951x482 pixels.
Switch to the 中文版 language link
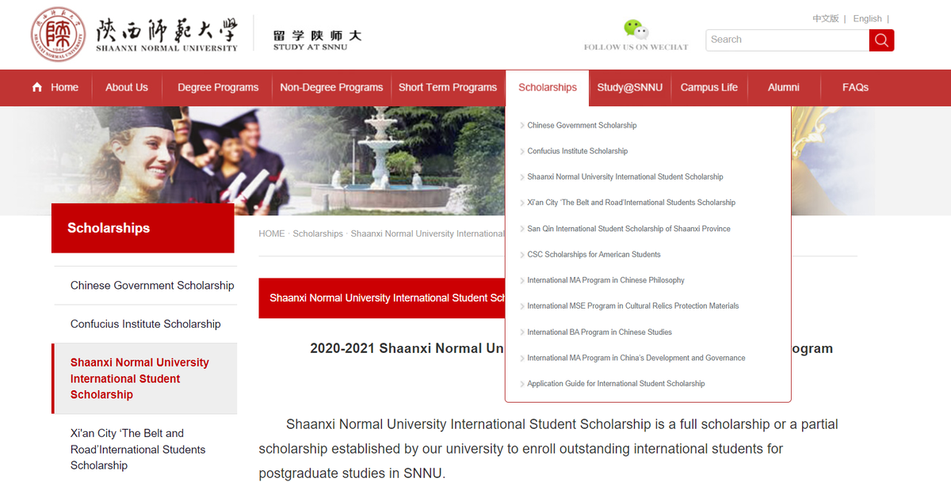click(826, 18)
